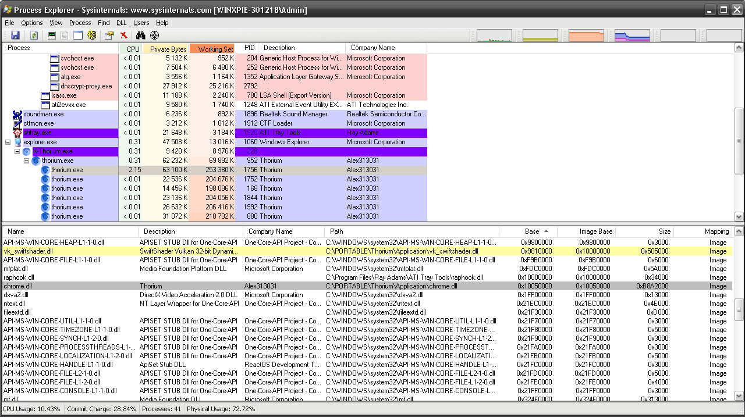Sort processes by the CPU column header

tap(131, 49)
